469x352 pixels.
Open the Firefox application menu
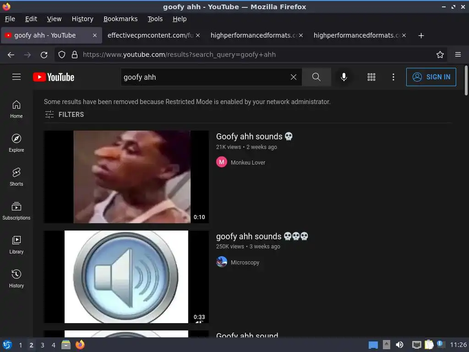(458, 55)
